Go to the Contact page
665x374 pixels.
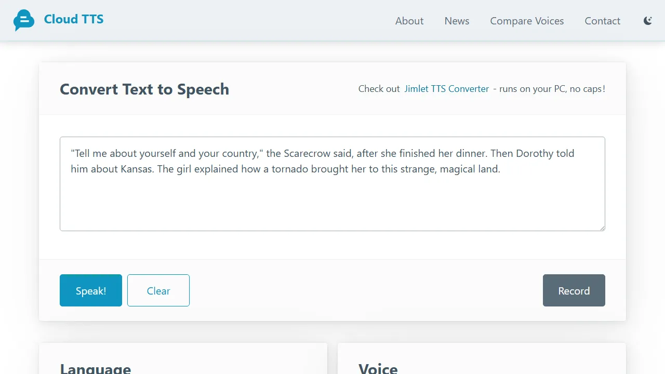[602, 21]
